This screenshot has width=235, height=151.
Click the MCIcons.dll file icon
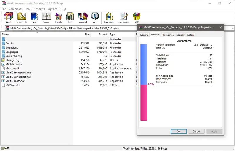[x=3, y=68]
